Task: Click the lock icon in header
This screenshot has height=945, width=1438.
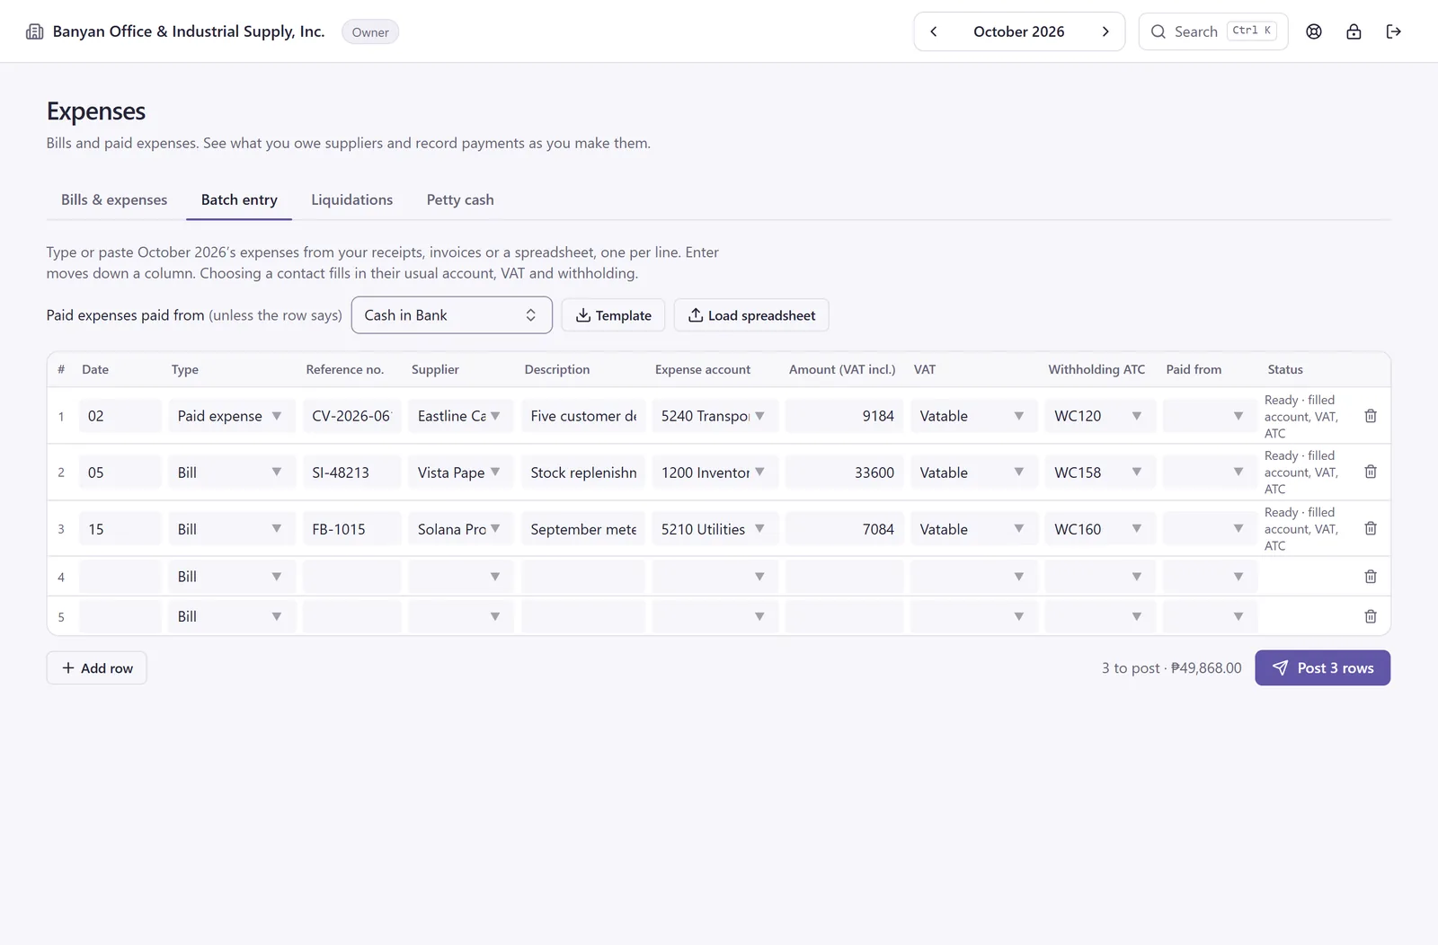Action: (1354, 31)
